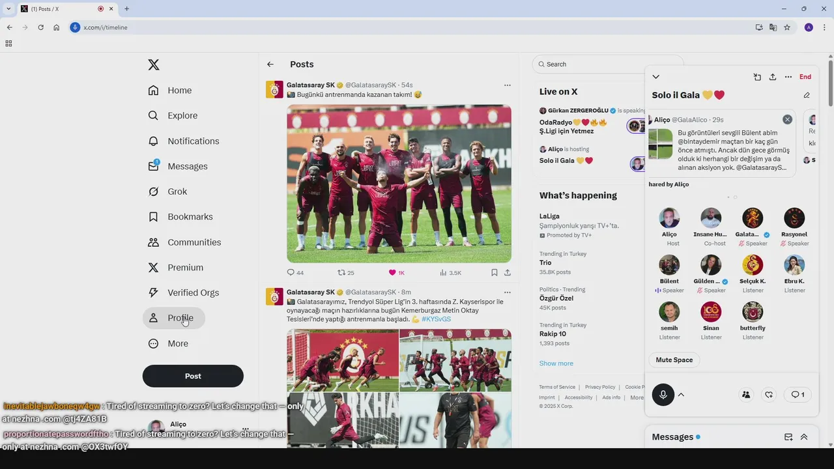Edit the Space title with pencil icon
834x469 pixels.
pyautogui.click(x=807, y=95)
